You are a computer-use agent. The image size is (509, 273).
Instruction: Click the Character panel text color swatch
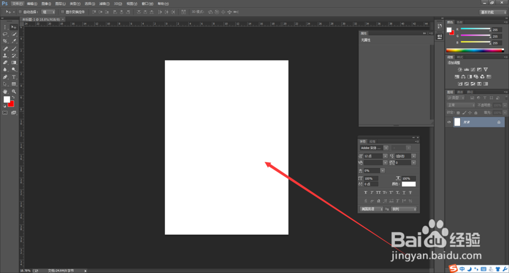coord(409,184)
